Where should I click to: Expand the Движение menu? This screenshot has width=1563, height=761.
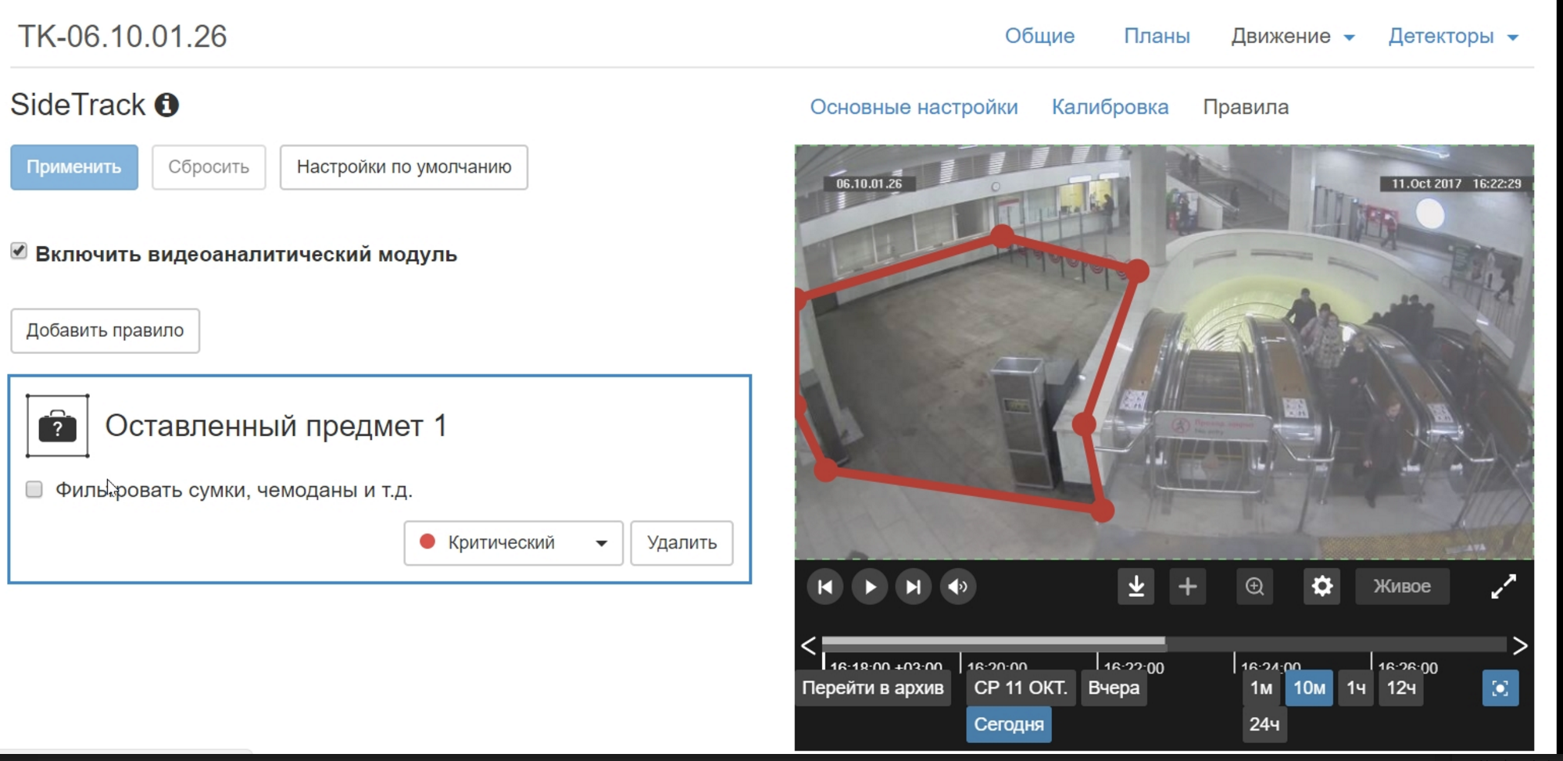tap(1293, 36)
